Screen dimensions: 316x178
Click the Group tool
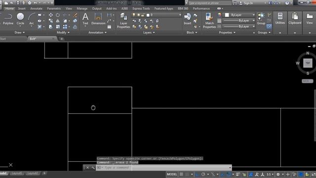tap(261, 19)
